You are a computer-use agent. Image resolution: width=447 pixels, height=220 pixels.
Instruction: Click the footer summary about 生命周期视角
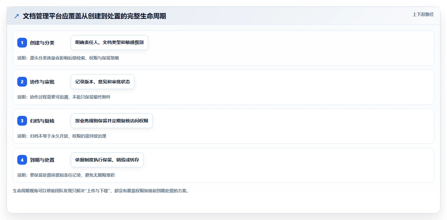coord(101,191)
